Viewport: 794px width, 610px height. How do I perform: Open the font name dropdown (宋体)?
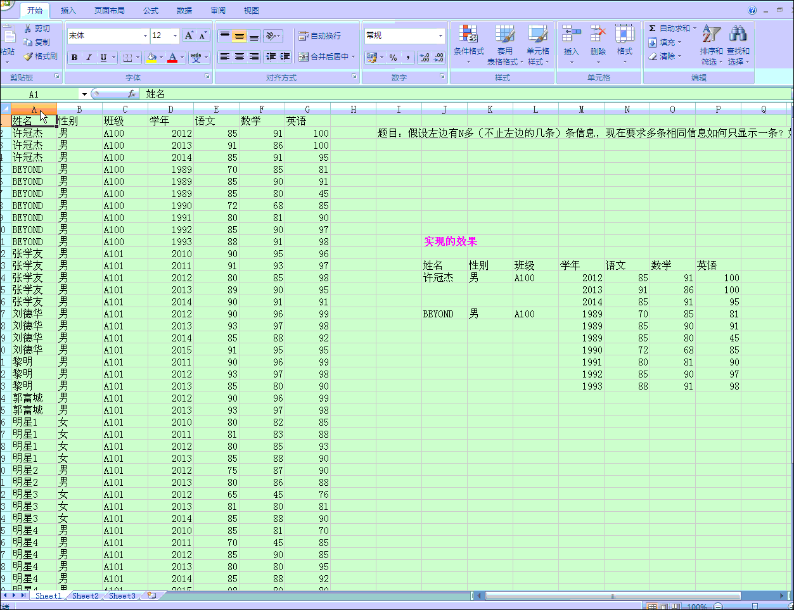pyautogui.click(x=145, y=36)
